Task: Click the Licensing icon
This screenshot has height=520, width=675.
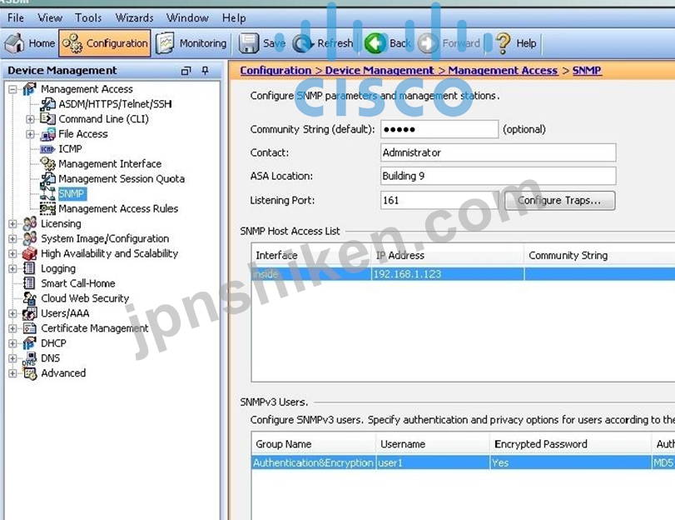Action: click(x=30, y=223)
